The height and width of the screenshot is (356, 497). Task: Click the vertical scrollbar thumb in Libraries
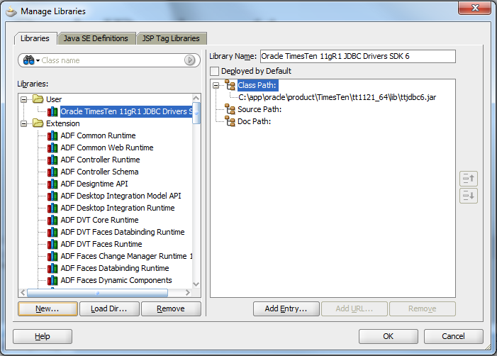196,113
